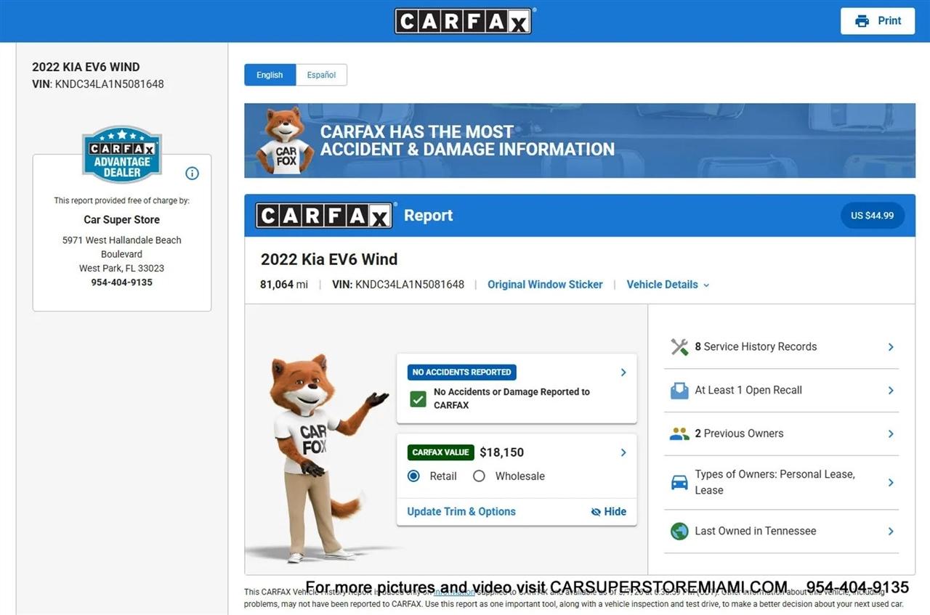Click the 81,064 mi mileage text
Viewport: 930px width, 615px height.
coord(284,285)
